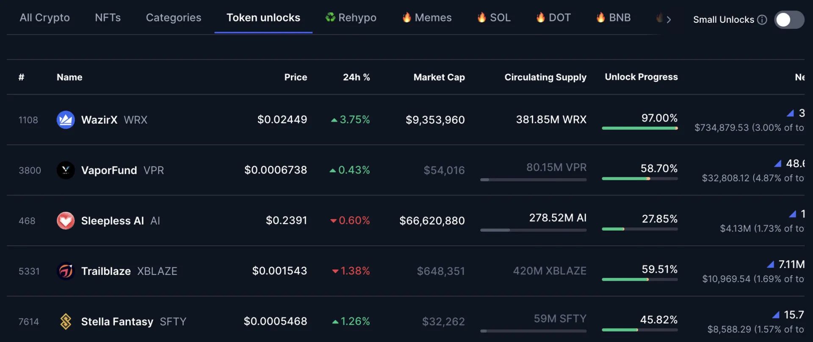Sort table by Market Cap column
Screen dimensions: 813x342
(x=439, y=77)
